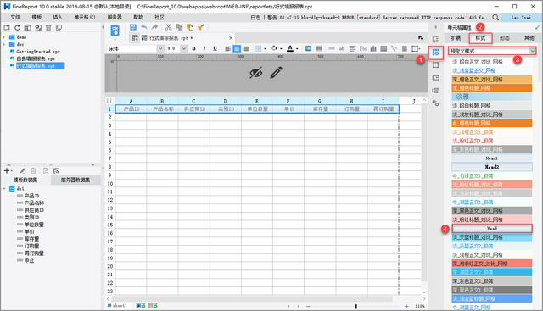Click the format painter brush icon
The height and width of the screenshot is (311, 543).
(x=200, y=27)
